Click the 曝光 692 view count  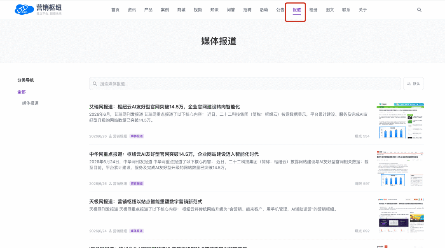point(362,231)
